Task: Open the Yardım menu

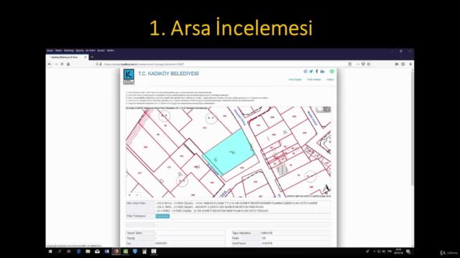Action: (111, 51)
